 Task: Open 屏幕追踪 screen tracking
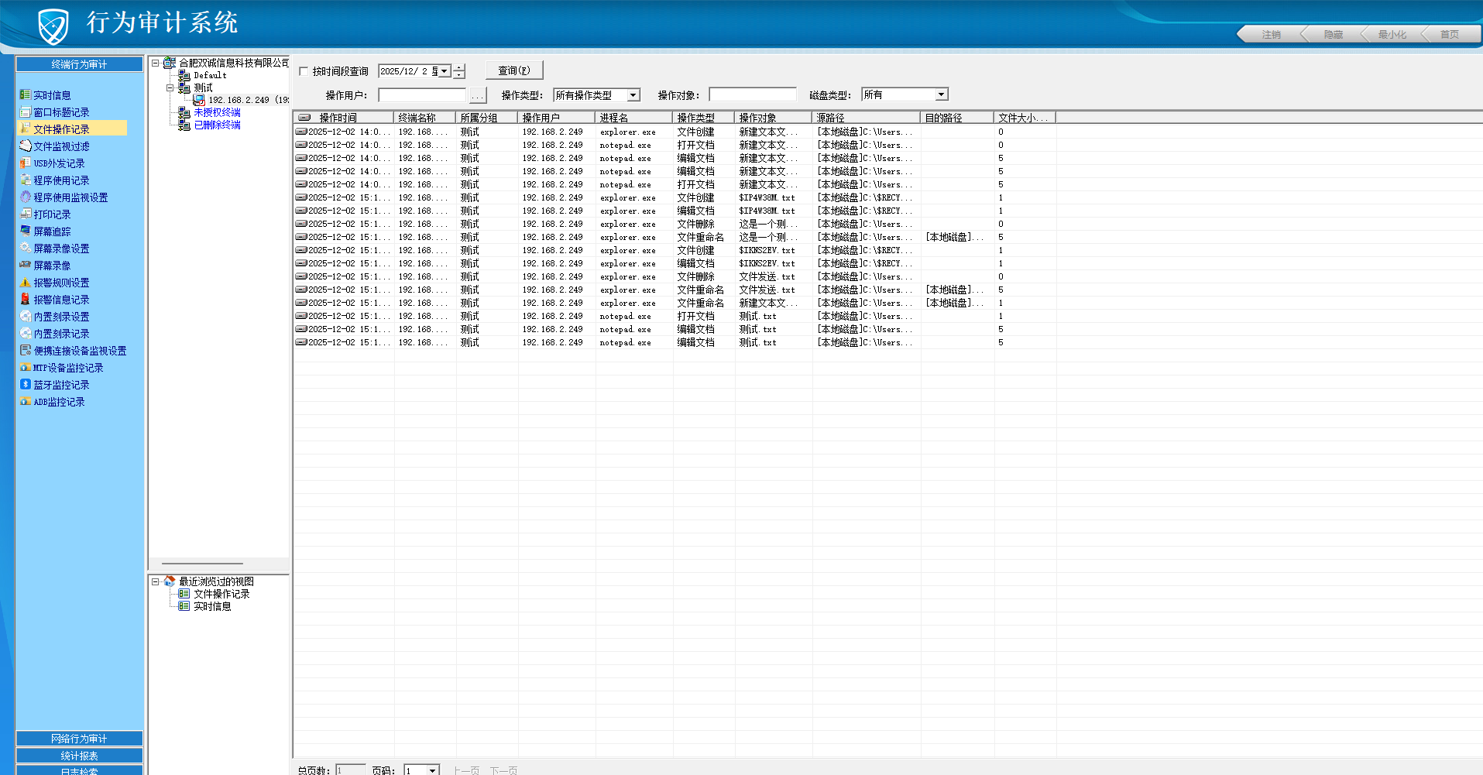point(52,231)
